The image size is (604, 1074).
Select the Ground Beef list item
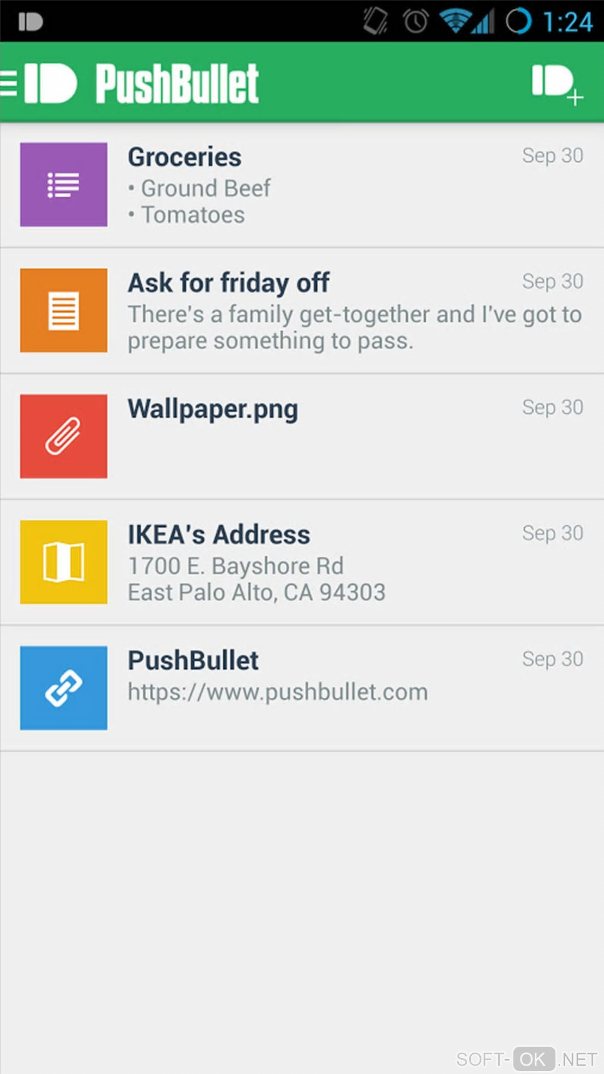tap(205, 188)
